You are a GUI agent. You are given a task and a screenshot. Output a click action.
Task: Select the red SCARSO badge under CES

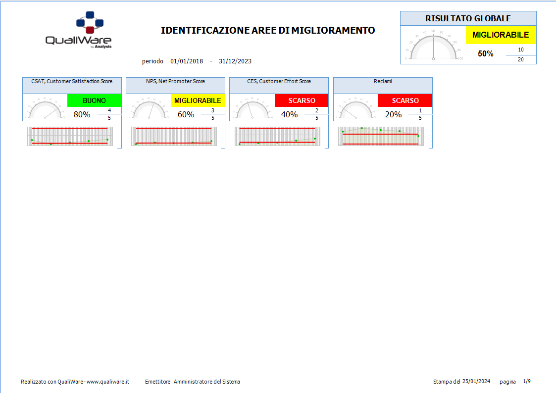click(x=302, y=100)
